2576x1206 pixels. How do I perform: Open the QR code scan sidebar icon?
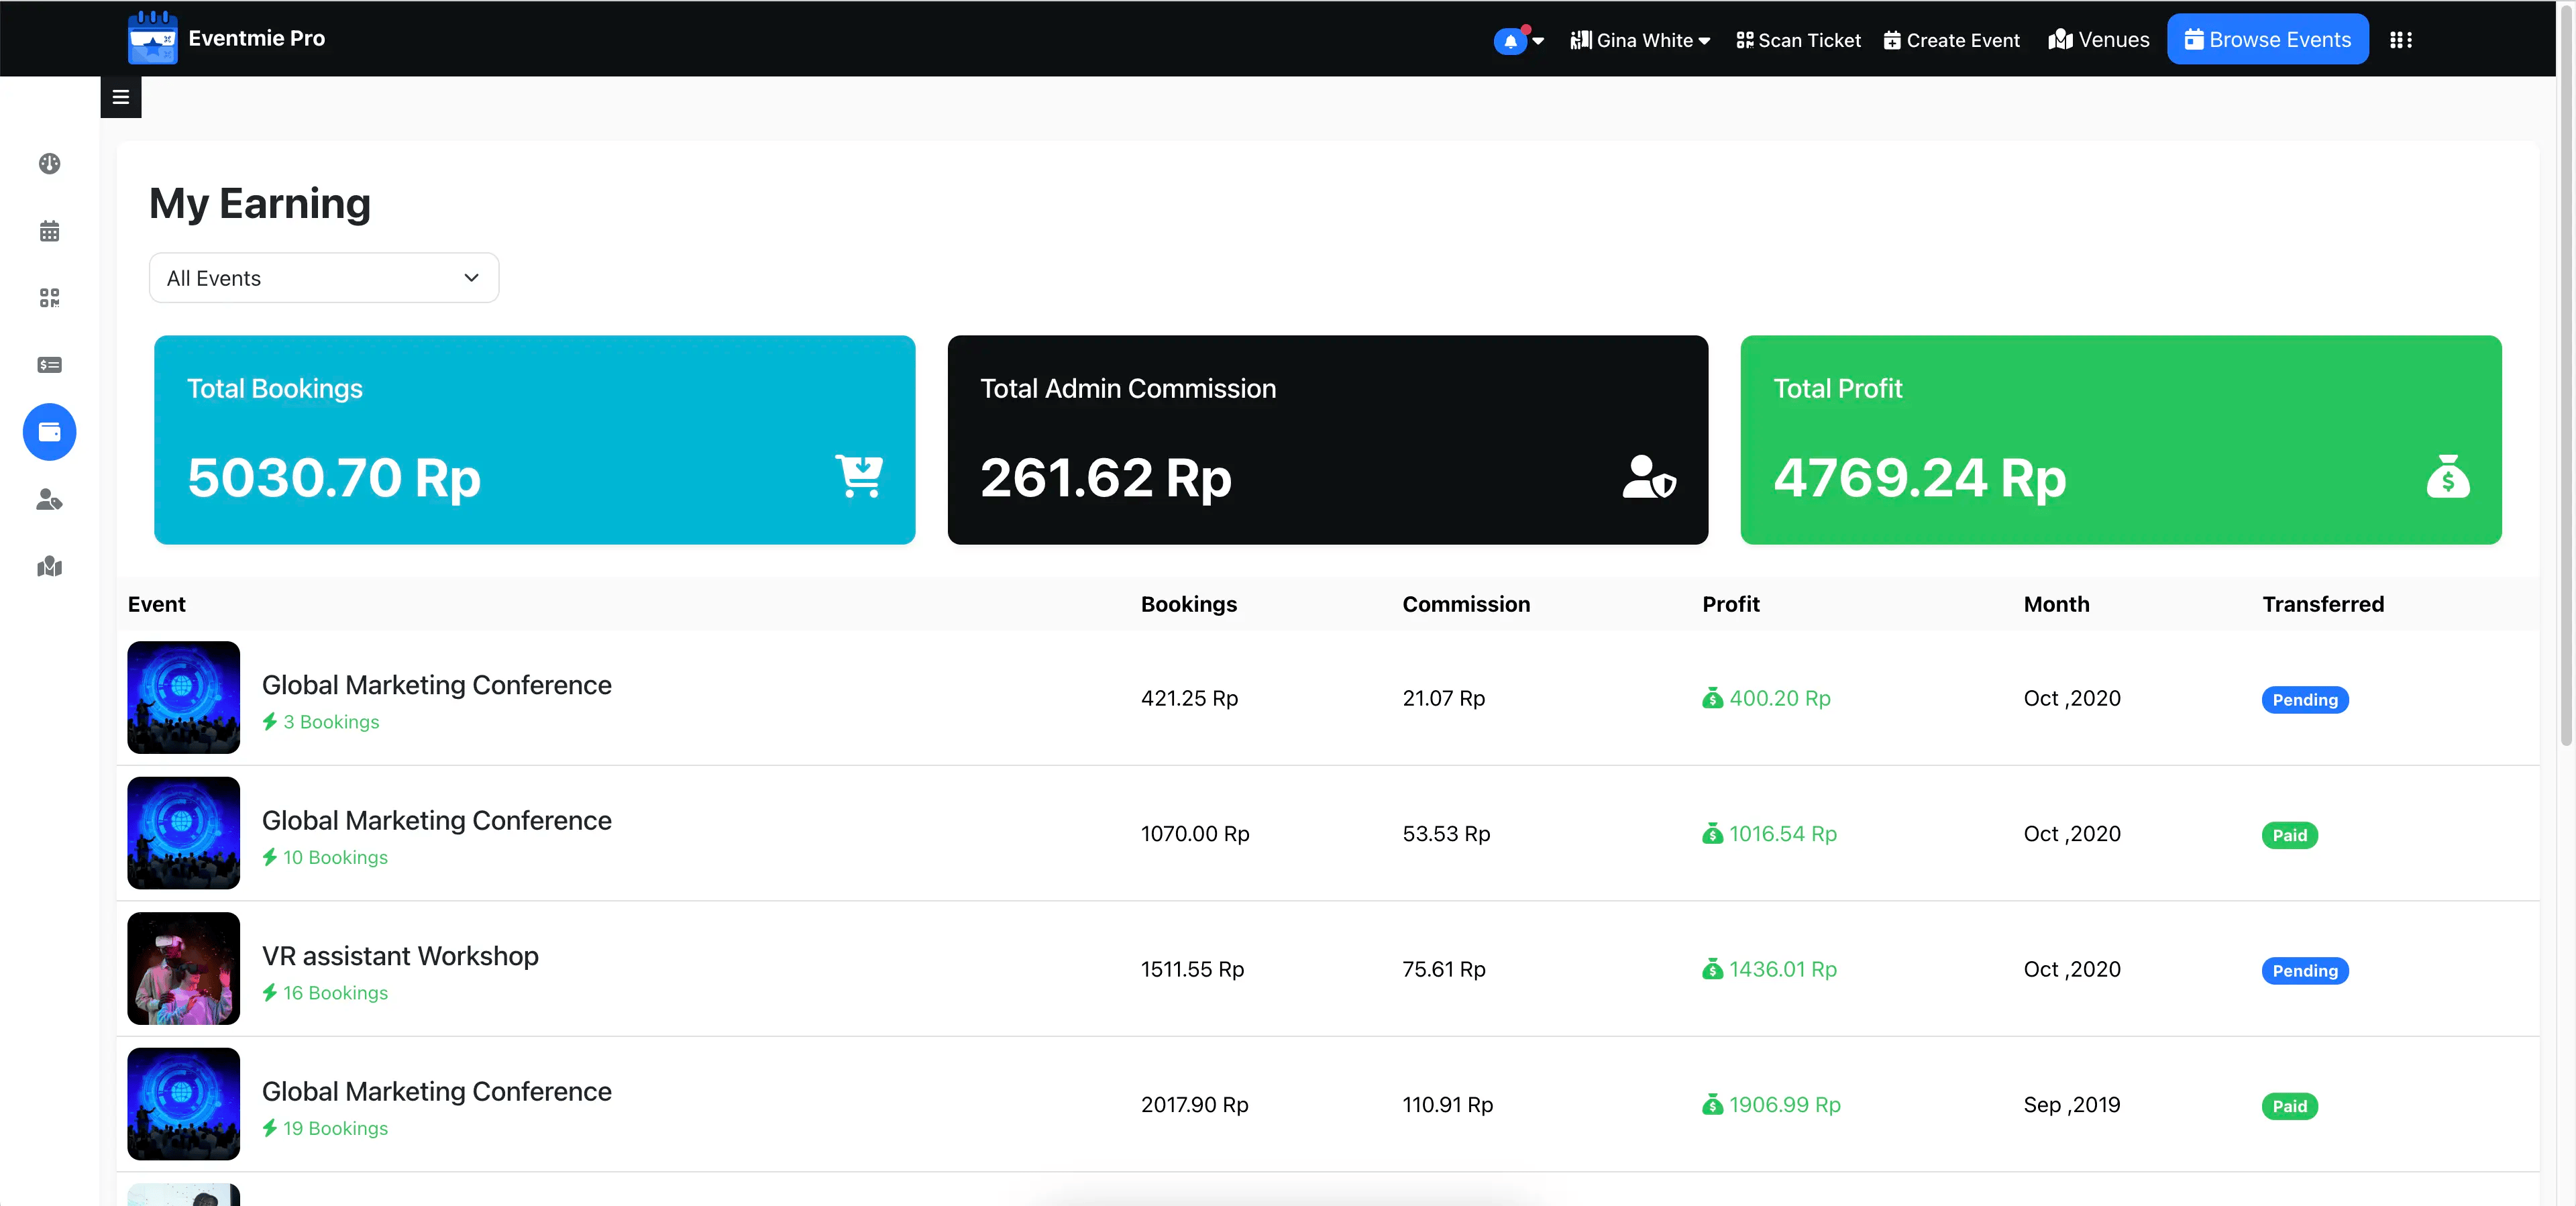point(49,298)
